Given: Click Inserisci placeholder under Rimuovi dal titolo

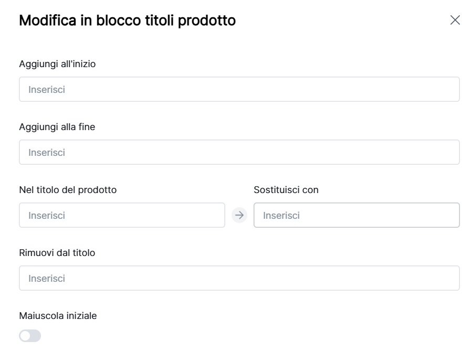Looking at the screenshot, I should 47,279.
